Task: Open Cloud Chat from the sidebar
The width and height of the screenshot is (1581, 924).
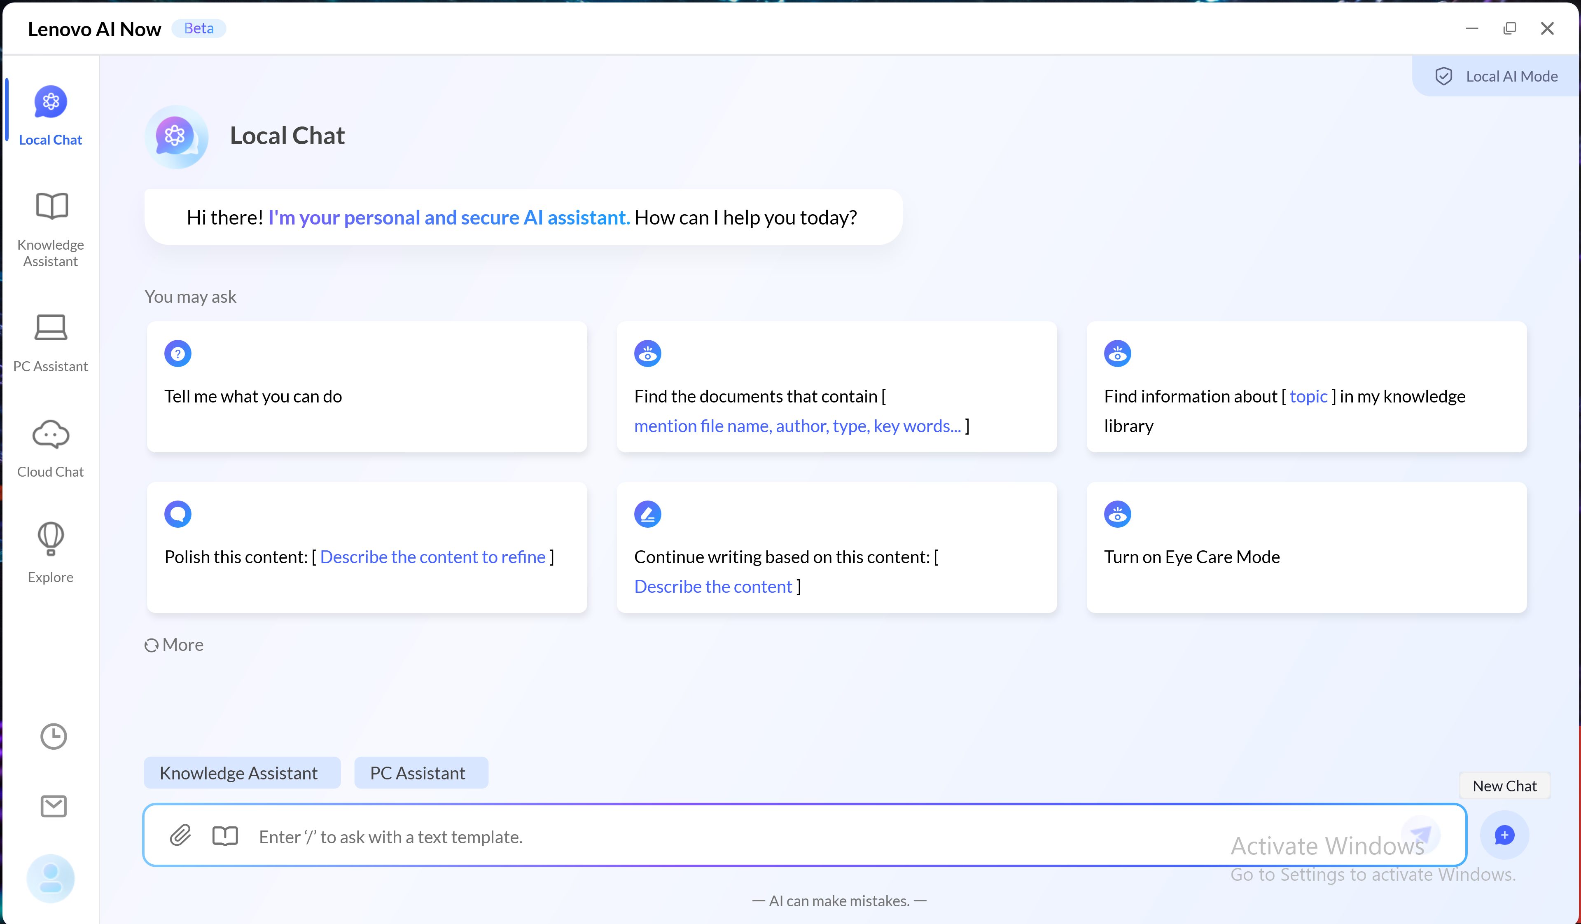Action: point(51,448)
